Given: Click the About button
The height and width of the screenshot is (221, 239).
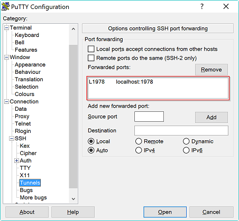Looking at the screenshot, I should coord(27,212).
